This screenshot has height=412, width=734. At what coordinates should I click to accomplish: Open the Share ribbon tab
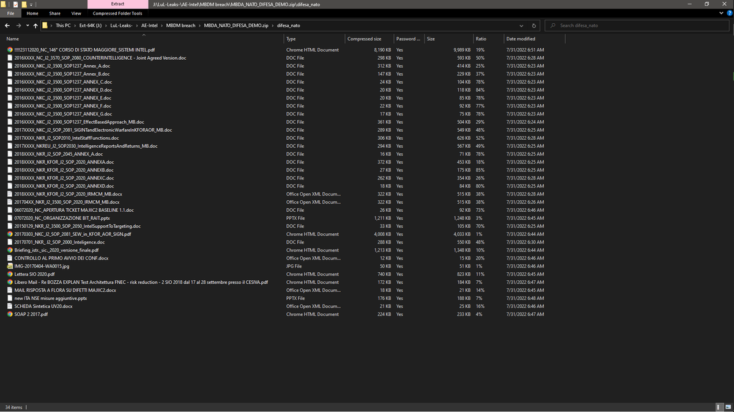[x=54, y=13]
